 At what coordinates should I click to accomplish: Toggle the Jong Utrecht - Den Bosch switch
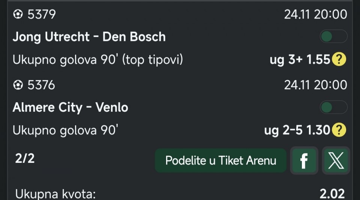333,36
